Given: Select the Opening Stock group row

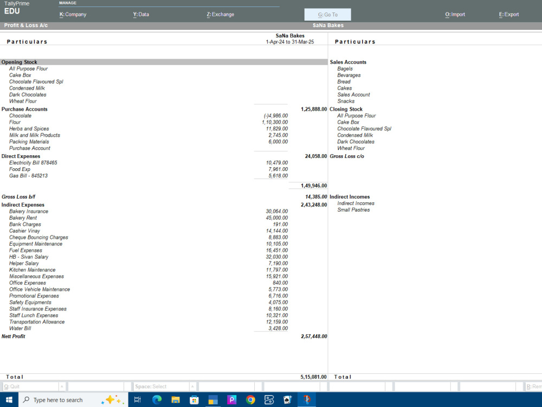Looking at the screenshot, I should click(164, 62).
